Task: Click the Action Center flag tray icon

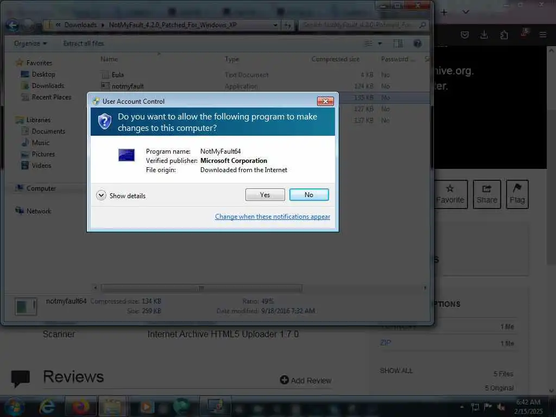Action: pos(488,407)
